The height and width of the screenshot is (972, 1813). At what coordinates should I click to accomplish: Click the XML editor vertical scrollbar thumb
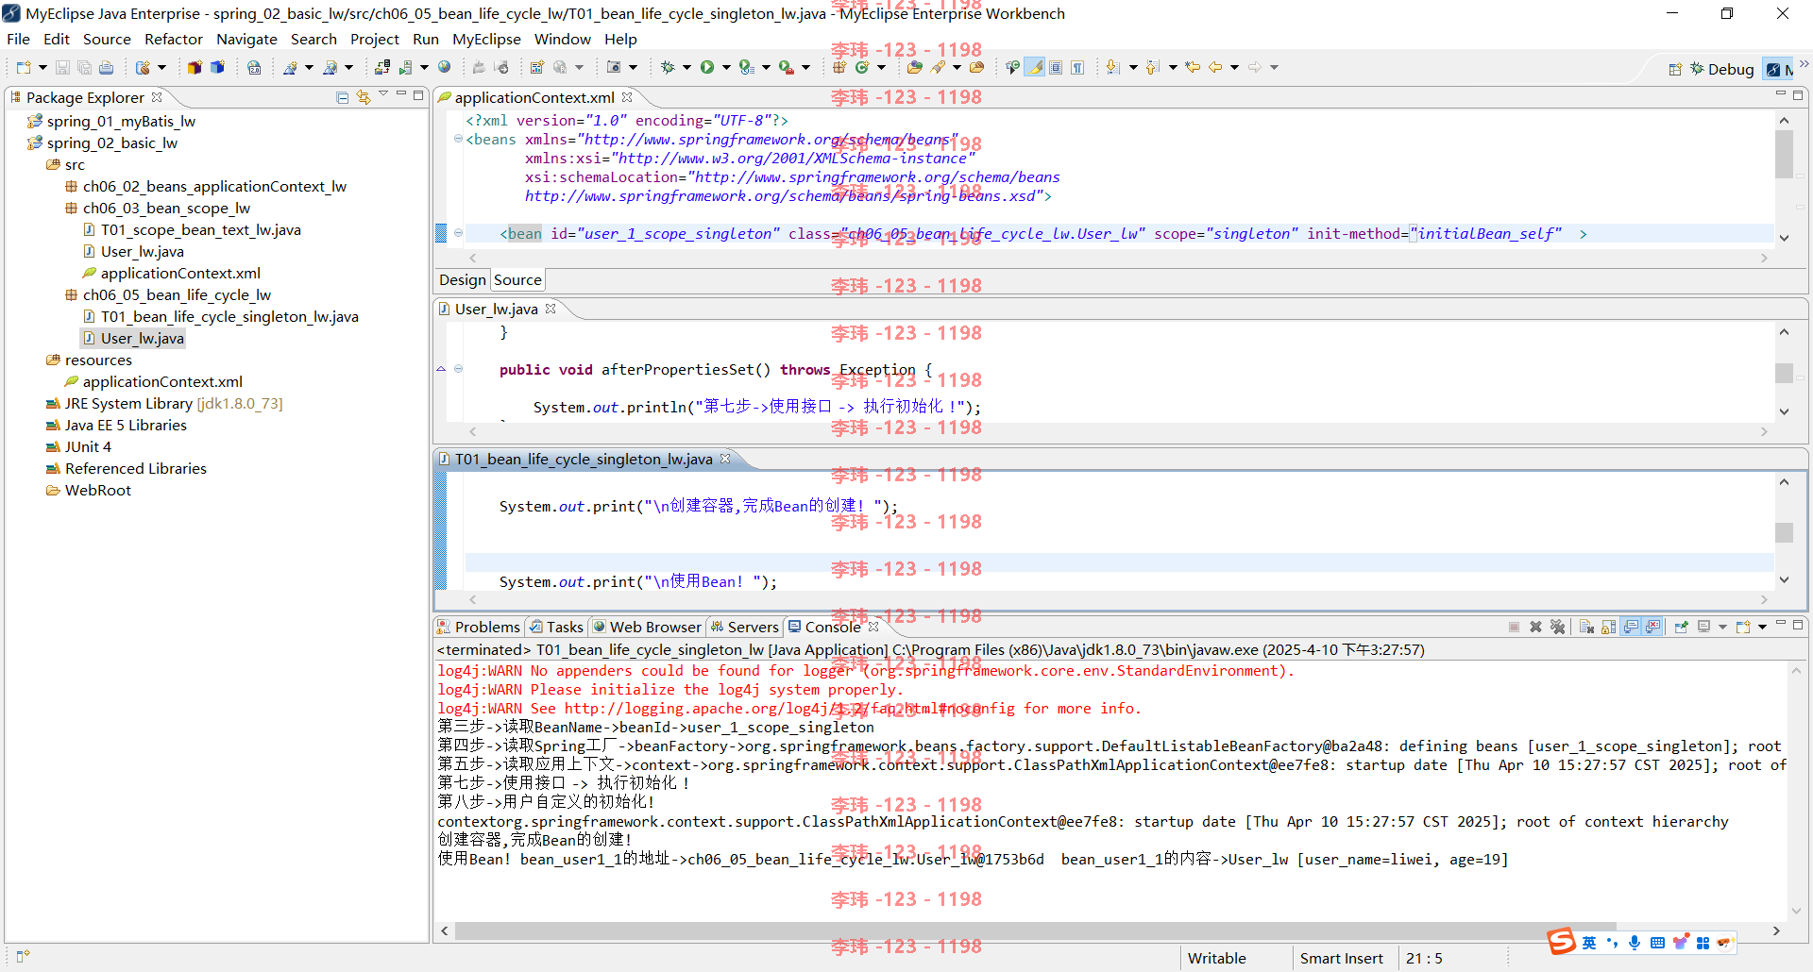pyautogui.click(x=1784, y=154)
